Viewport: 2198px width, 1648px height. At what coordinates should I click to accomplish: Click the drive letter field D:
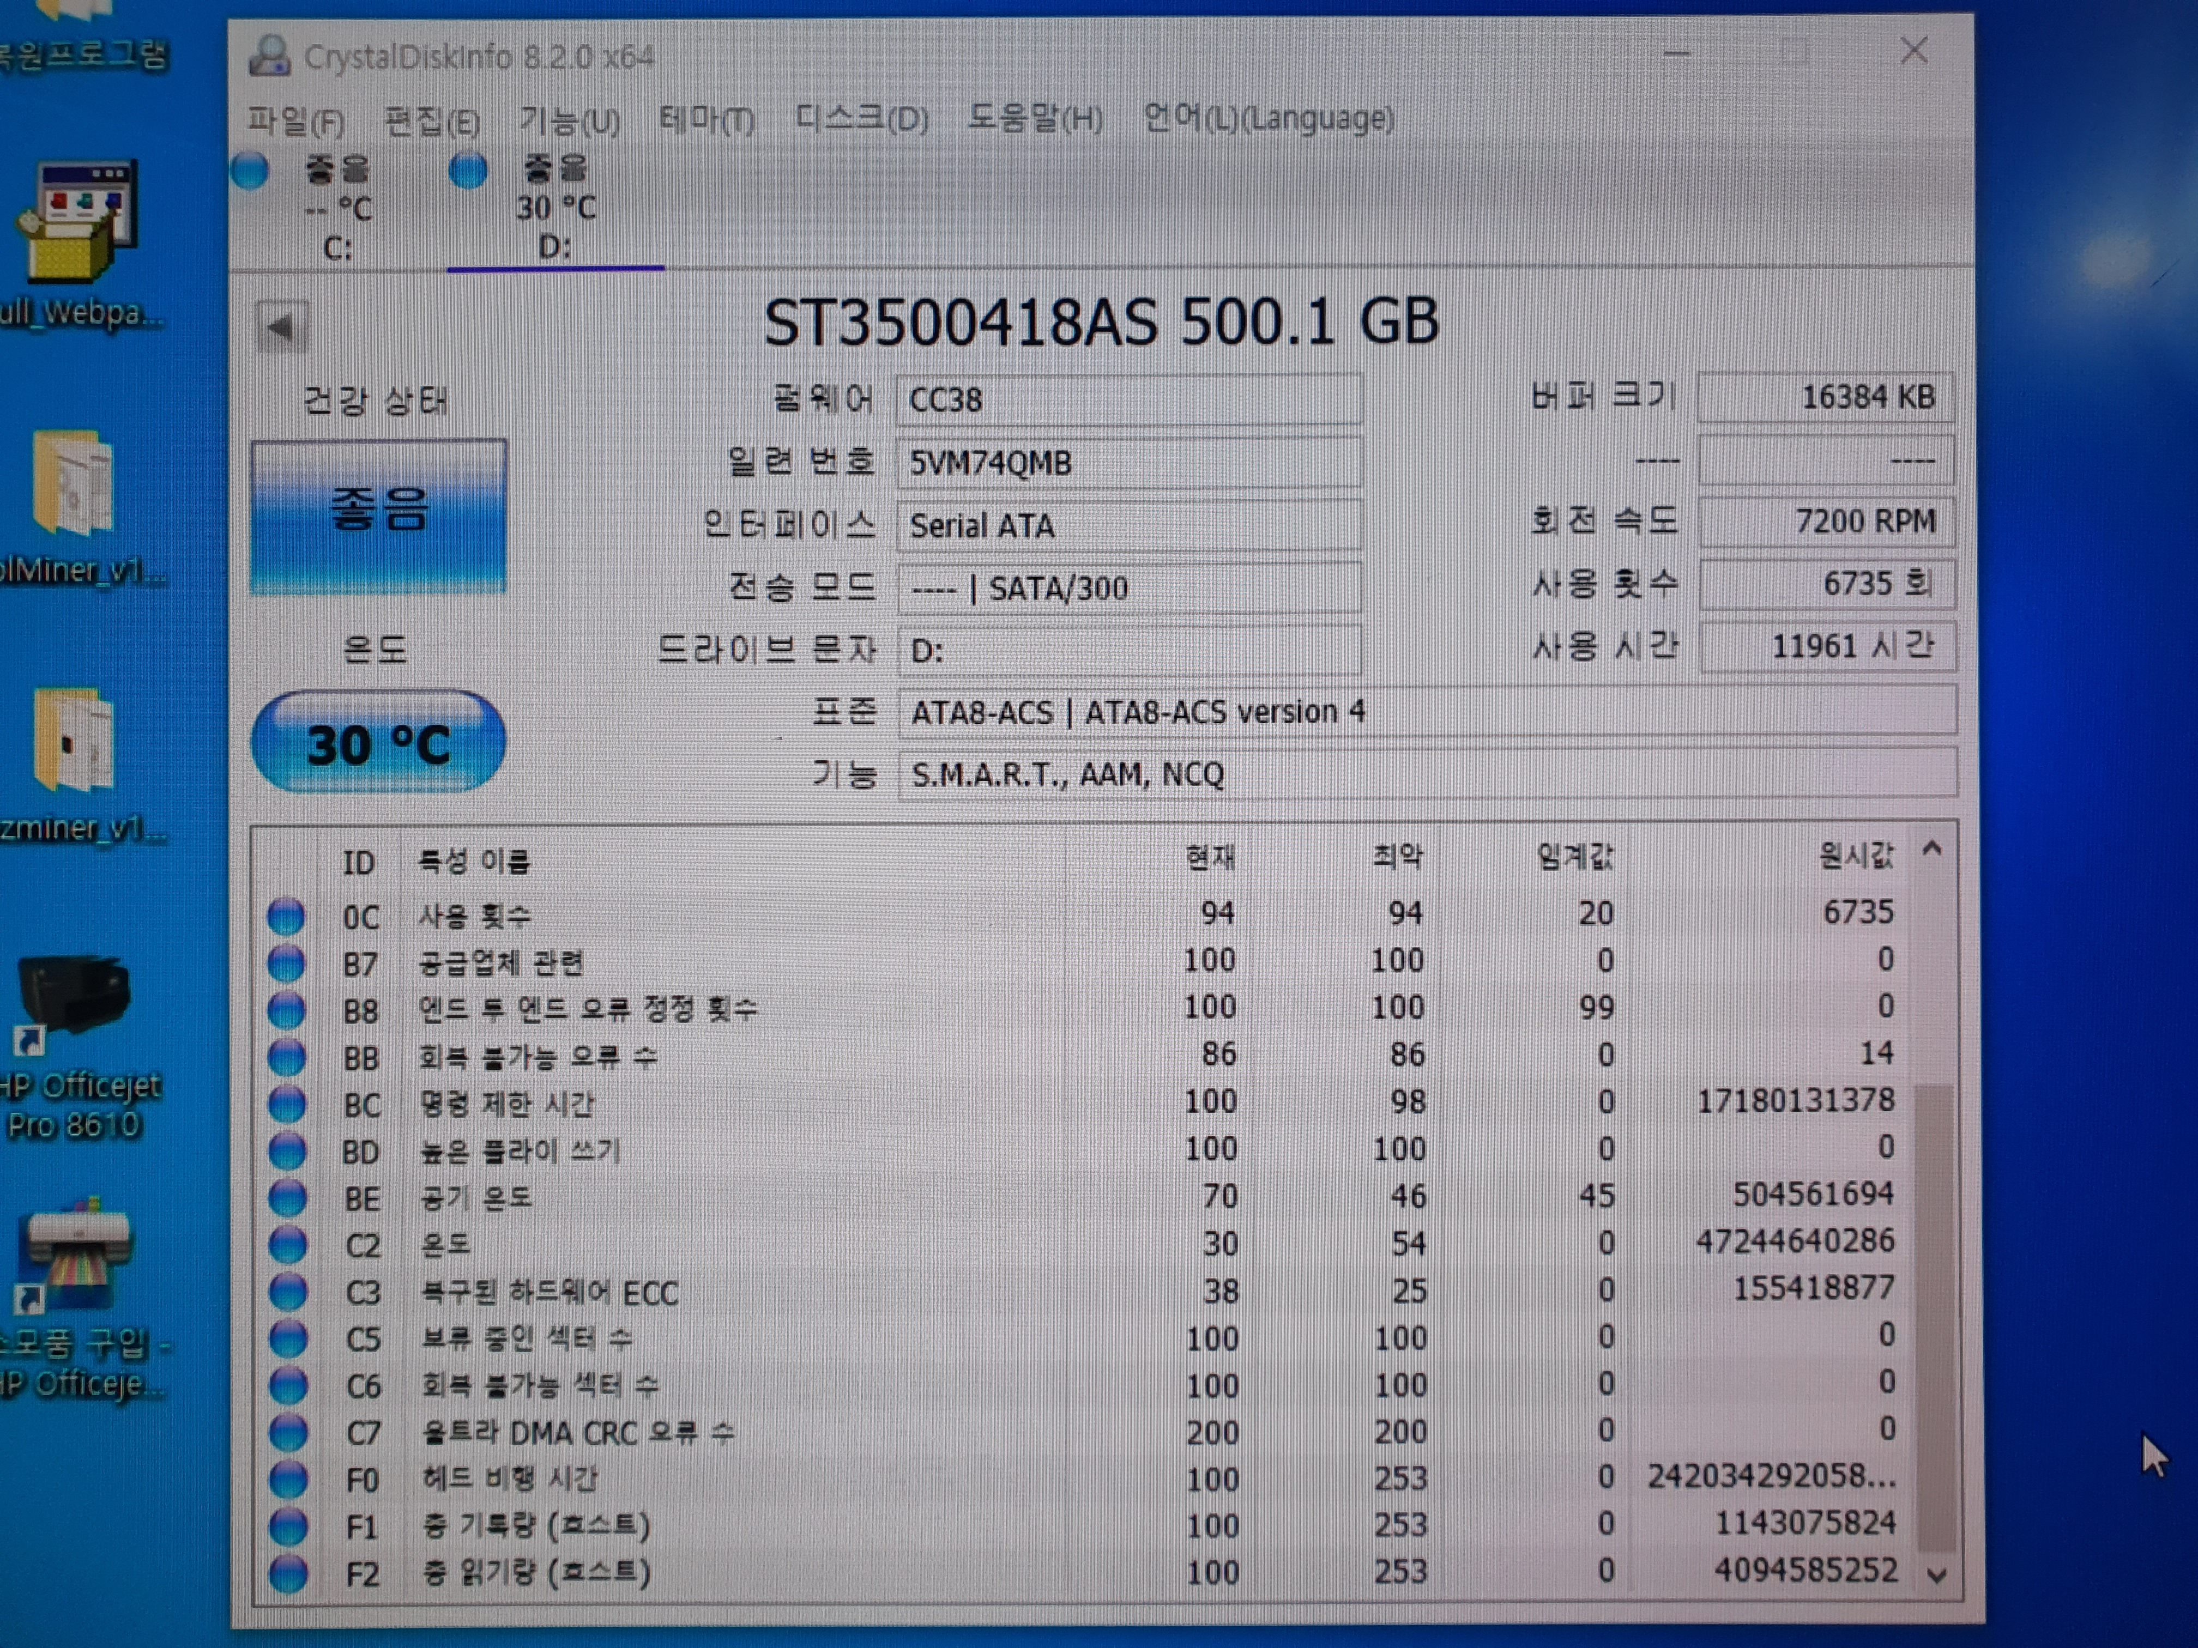[1129, 651]
